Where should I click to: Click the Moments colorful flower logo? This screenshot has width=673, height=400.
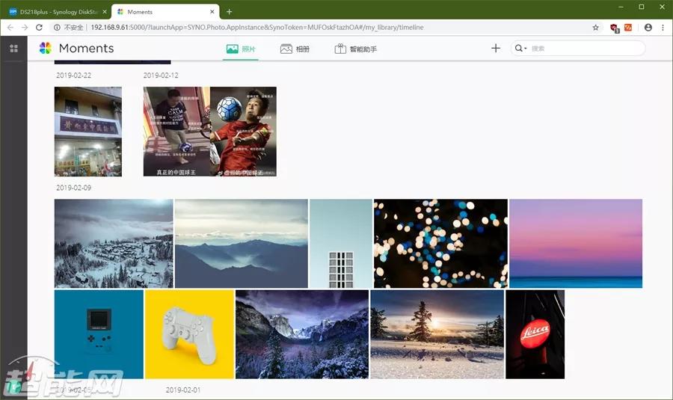pos(46,48)
